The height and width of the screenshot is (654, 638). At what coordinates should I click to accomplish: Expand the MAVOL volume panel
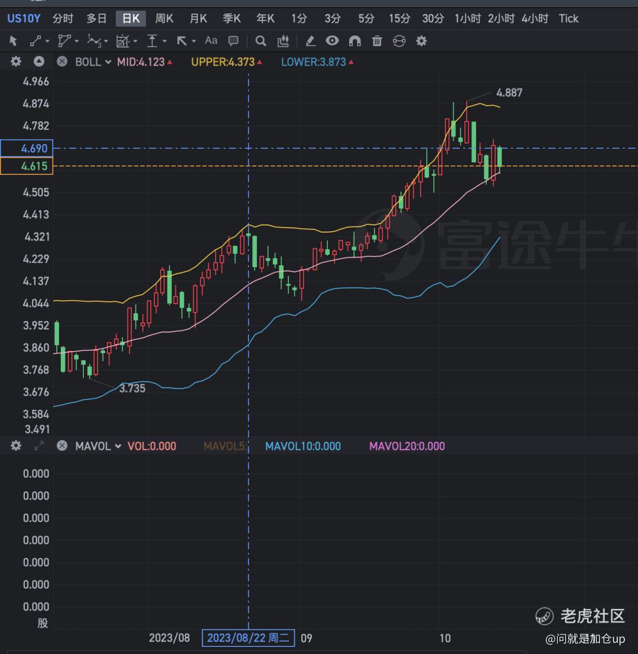(x=39, y=445)
